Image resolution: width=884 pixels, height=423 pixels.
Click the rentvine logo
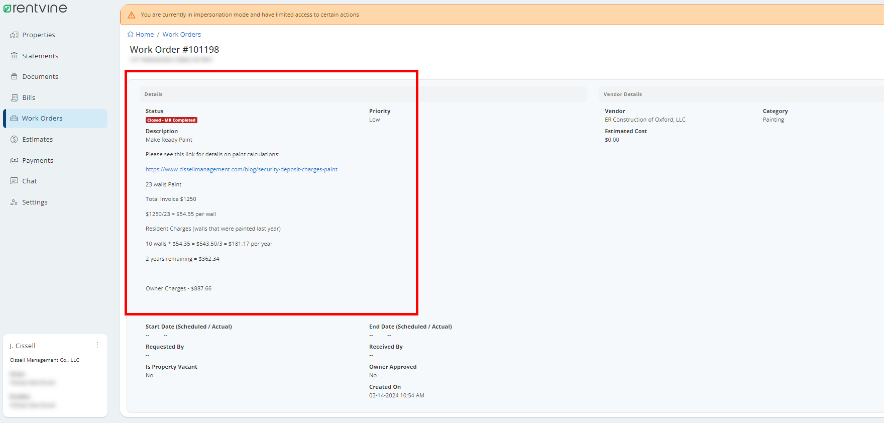[x=35, y=8]
